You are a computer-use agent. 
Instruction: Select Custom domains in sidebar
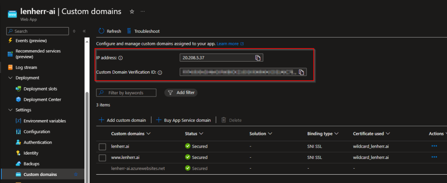40,174
